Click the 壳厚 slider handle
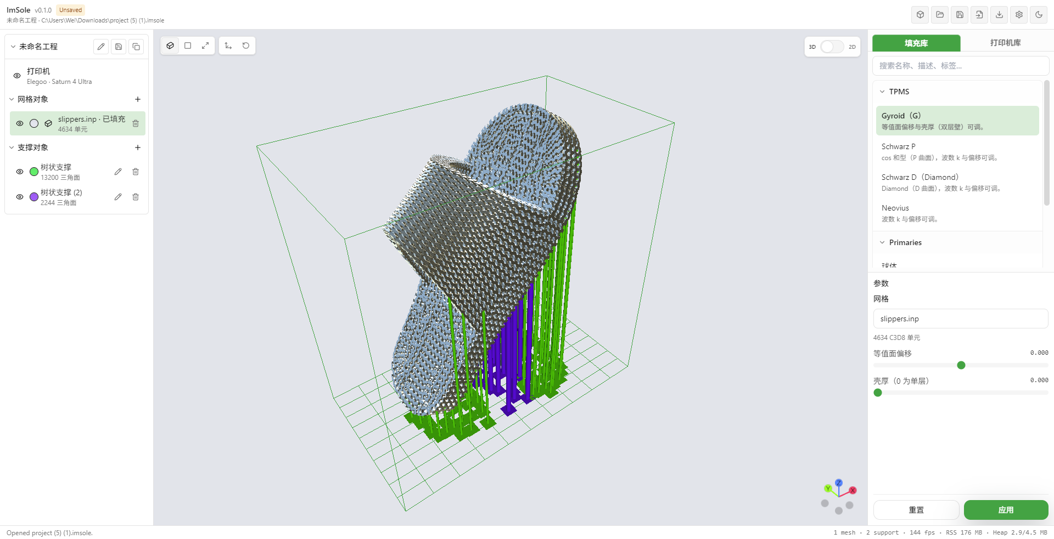1054x539 pixels. (x=878, y=393)
